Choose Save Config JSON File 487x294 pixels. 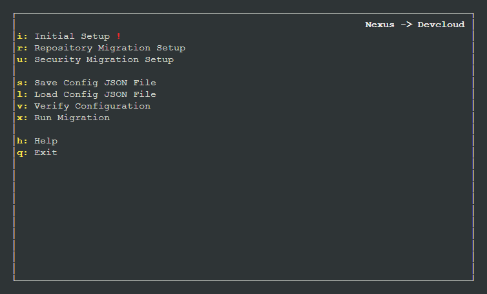(95, 83)
